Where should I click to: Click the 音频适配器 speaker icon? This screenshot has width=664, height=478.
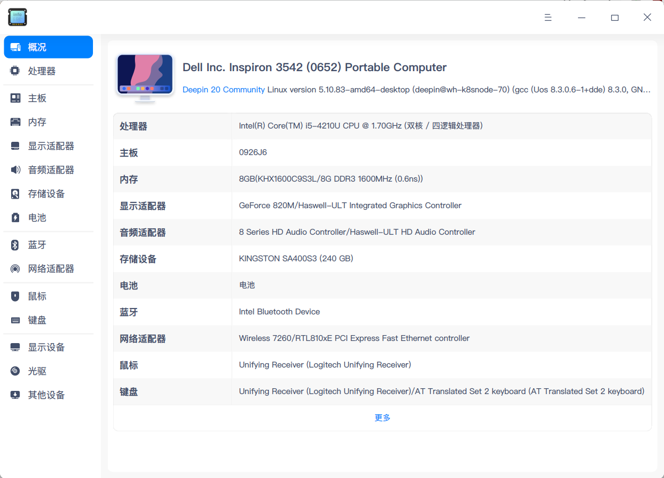pos(15,170)
